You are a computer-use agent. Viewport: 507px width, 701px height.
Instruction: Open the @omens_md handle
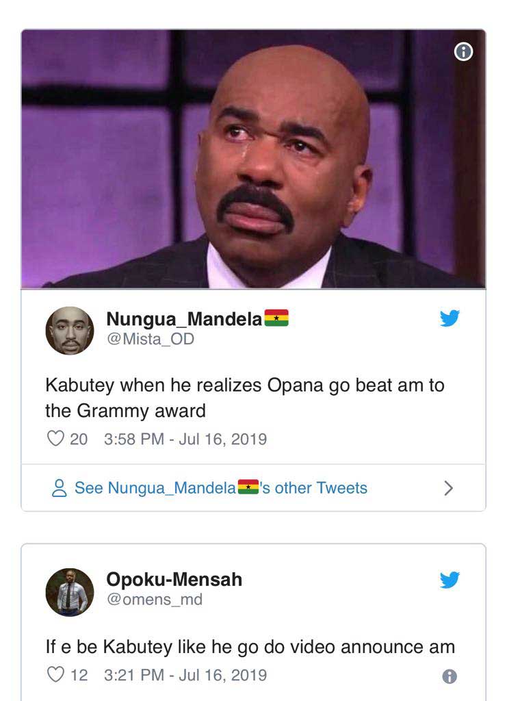(155, 599)
